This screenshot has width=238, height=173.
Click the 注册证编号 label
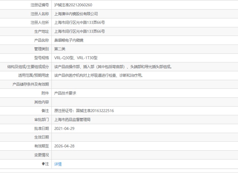40,5
